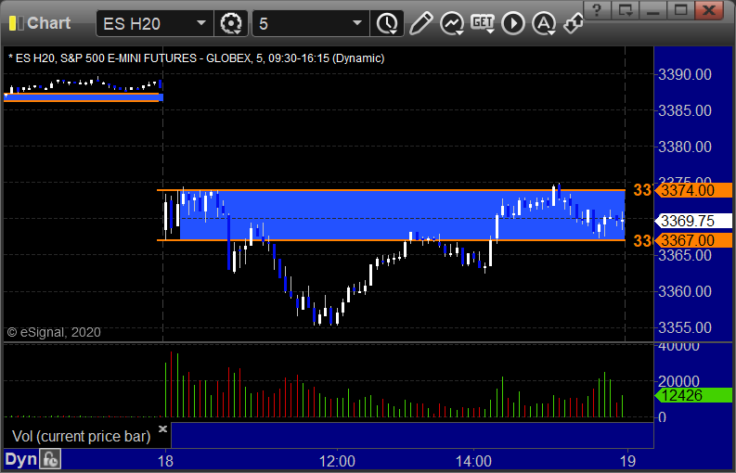Image resolution: width=736 pixels, height=473 pixels.
Task: Minimize the chart window
Action: 652,9
